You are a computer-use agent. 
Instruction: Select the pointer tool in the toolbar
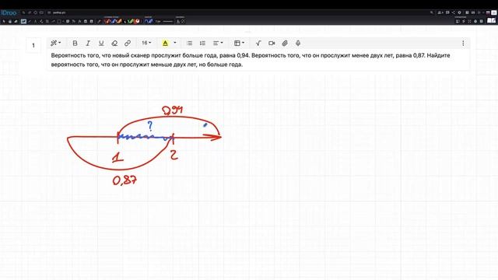click(4, 21)
